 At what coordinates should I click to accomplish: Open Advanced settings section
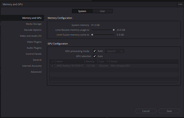coord(36,72)
